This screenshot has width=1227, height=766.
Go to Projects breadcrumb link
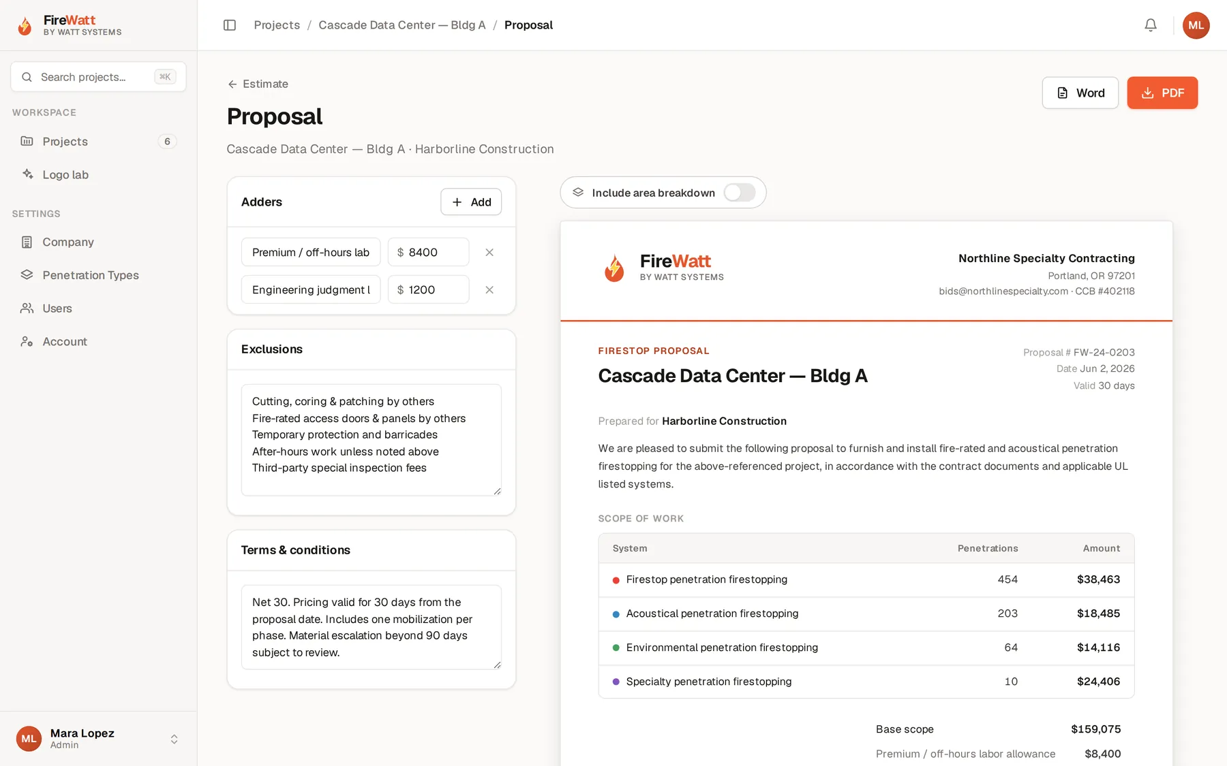click(277, 25)
